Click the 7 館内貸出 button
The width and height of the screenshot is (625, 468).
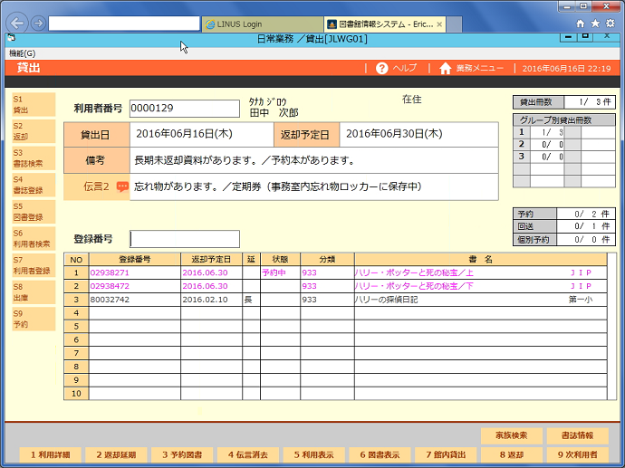(x=446, y=454)
